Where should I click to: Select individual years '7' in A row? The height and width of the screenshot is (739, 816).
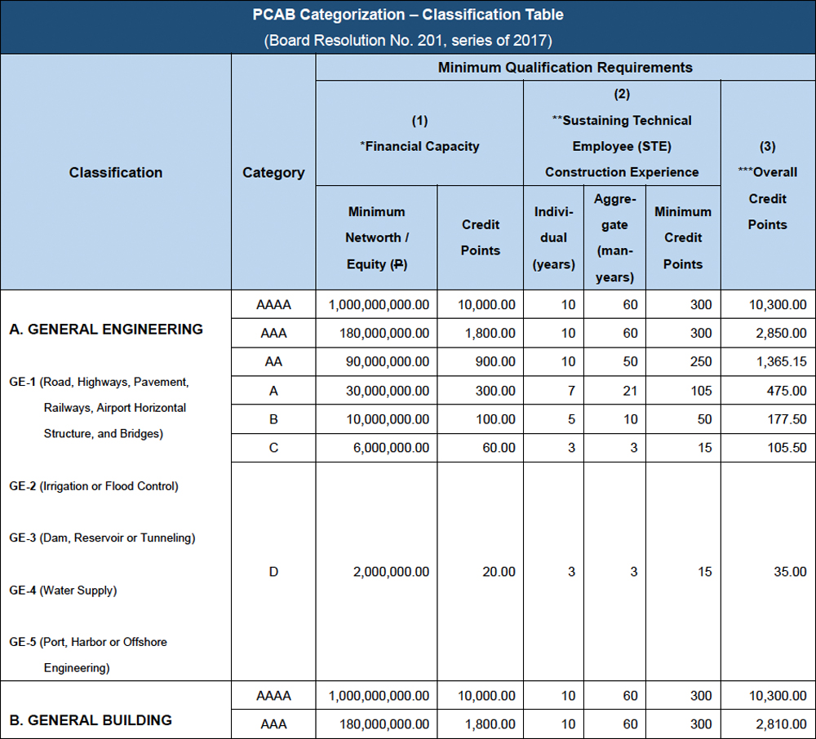pos(571,391)
